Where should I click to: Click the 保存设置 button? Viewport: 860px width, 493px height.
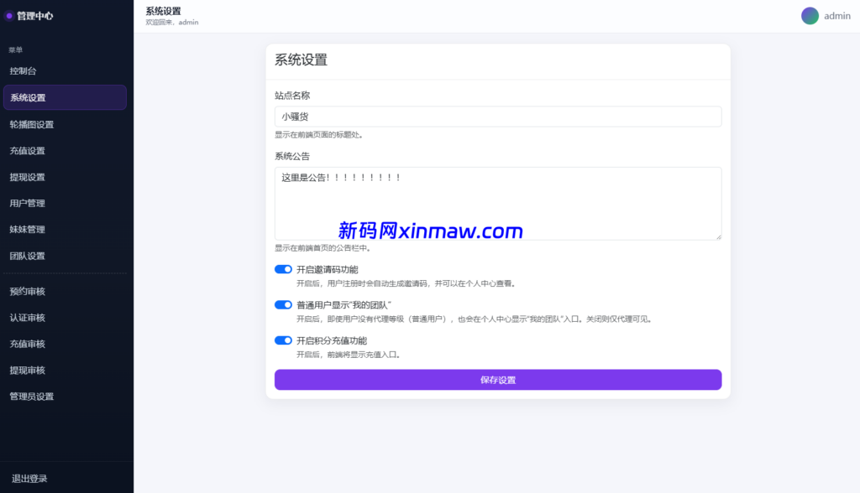(498, 380)
